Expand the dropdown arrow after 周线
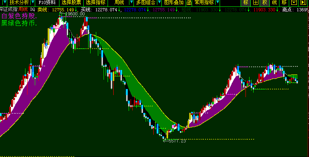This screenshot has width=309, height=157. pos(131,3)
